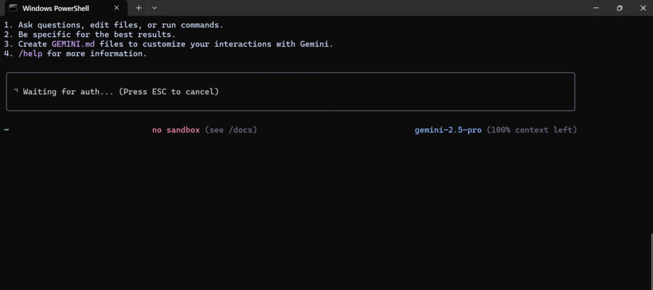Open a new terminal tab with plus
This screenshot has height=290, width=653.
[x=138, y=8]
